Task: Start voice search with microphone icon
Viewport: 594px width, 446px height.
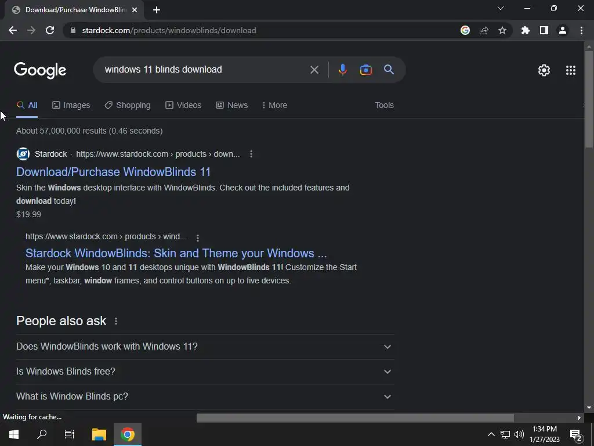Action: pyautogui.click(x=342, y=70)
